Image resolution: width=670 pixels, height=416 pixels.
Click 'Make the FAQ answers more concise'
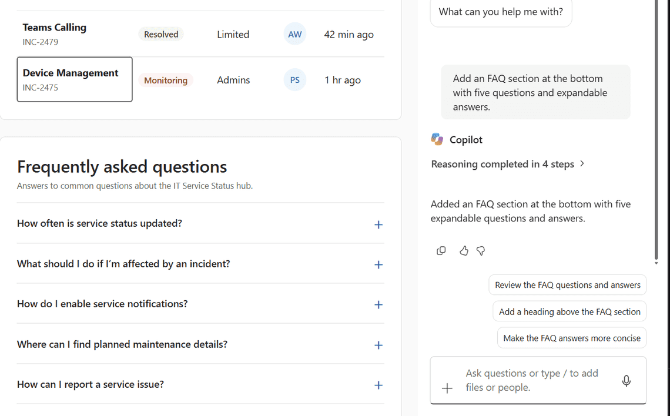coord(572,338)
